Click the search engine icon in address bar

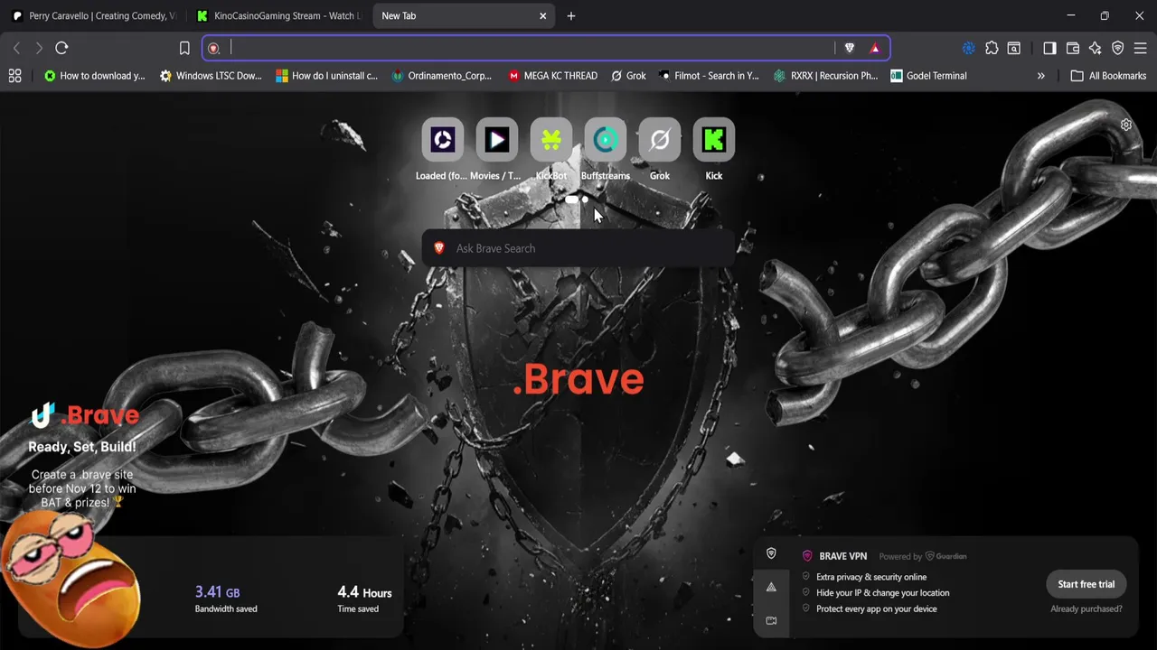[x=214, y=48]
